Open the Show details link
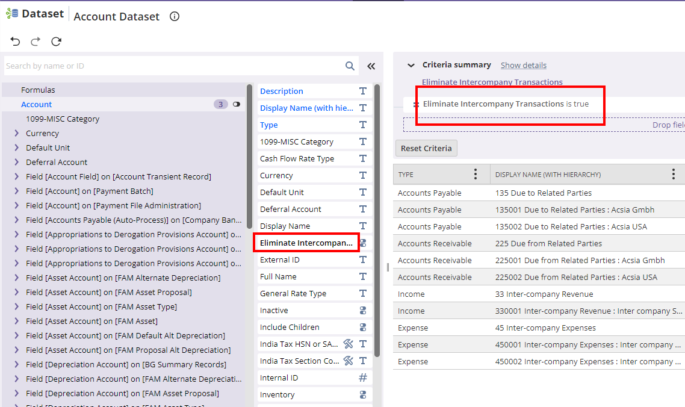 pyautogui.click(x=524, y=65)
